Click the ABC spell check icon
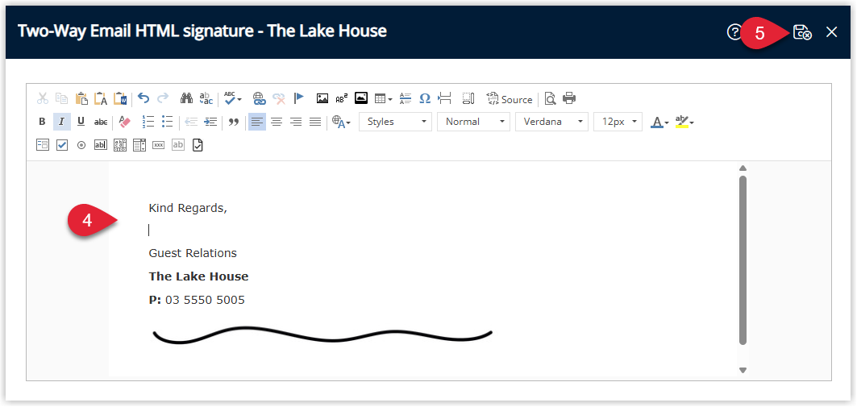Image resolution: width=857 pixels, height=407 pixels. (x=232, y=99)
